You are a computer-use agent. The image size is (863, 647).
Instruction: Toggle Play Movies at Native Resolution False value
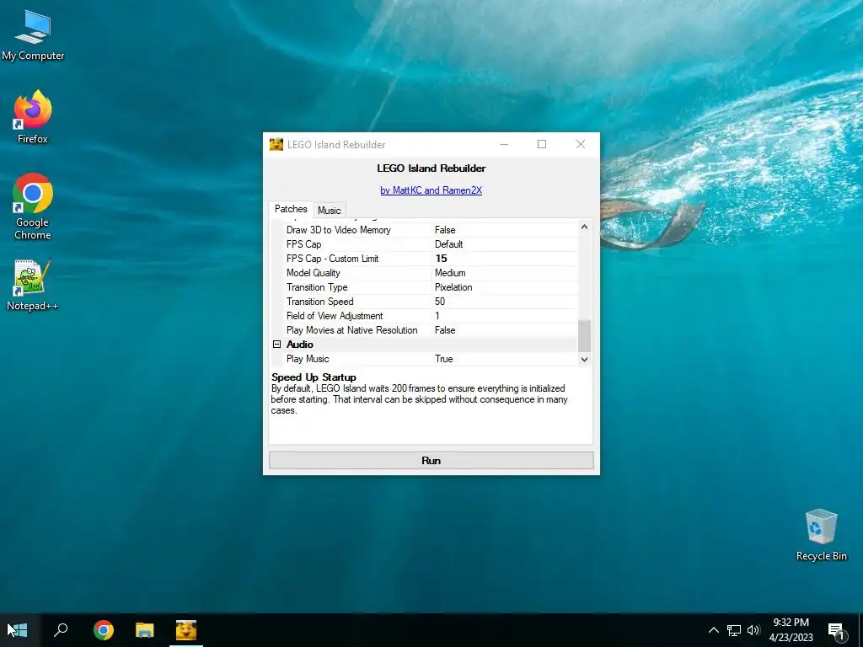point(505,330)
